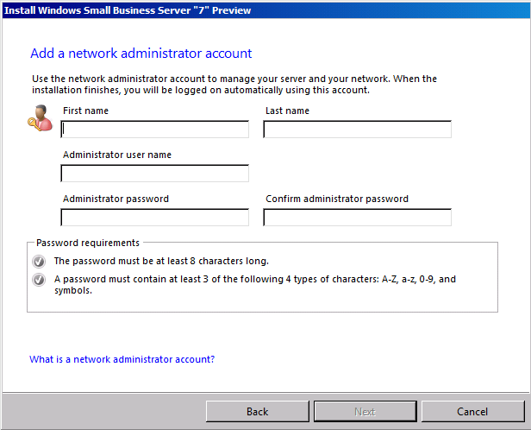Image resolution: width=531 pixels, height=430 pixels.
Task: Click the "Password requirements" group label
Action: pyautogui.click(x=88, y=243)
